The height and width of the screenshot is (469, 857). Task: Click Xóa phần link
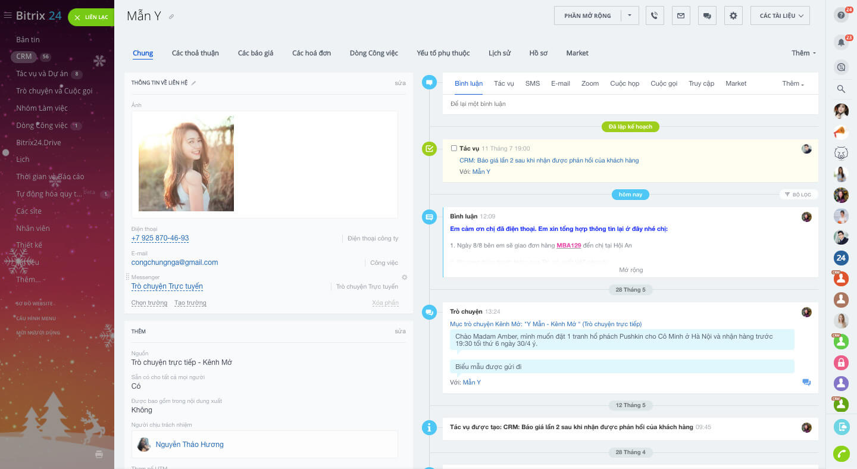click(x=385, y=303)
